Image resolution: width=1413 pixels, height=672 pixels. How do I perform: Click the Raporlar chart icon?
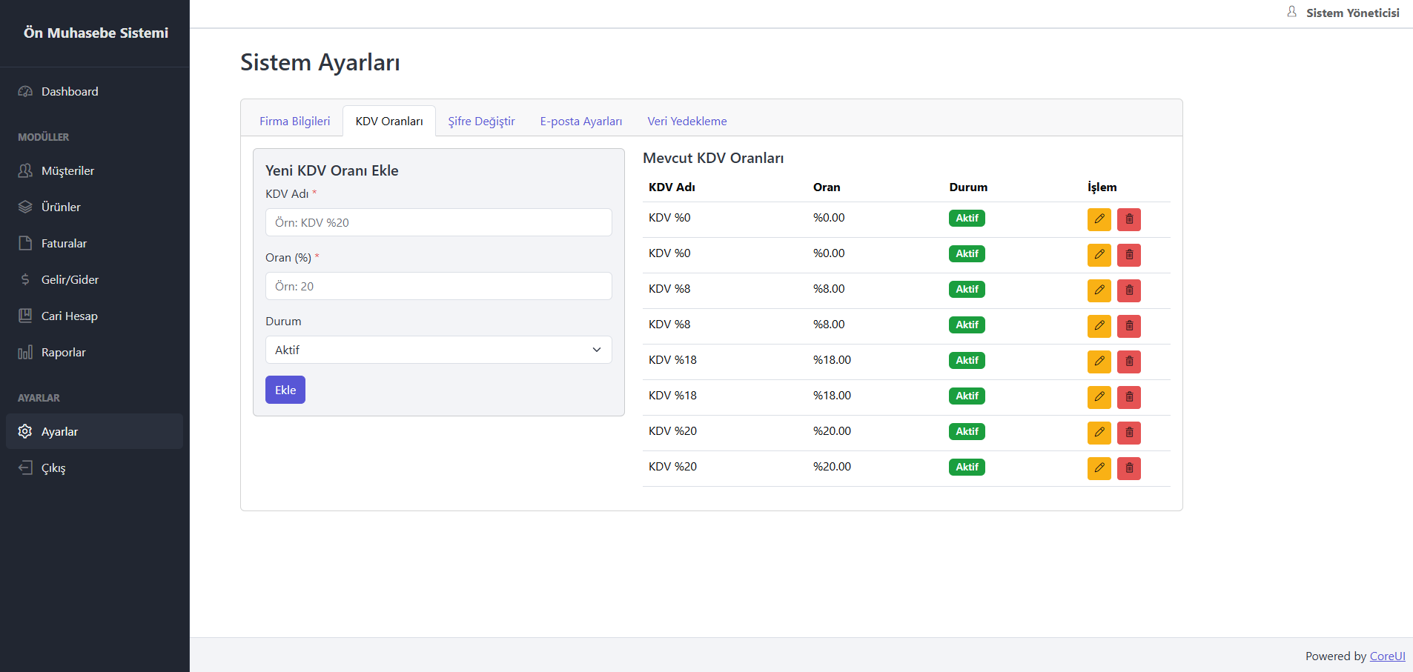click(x=25, y=352)
